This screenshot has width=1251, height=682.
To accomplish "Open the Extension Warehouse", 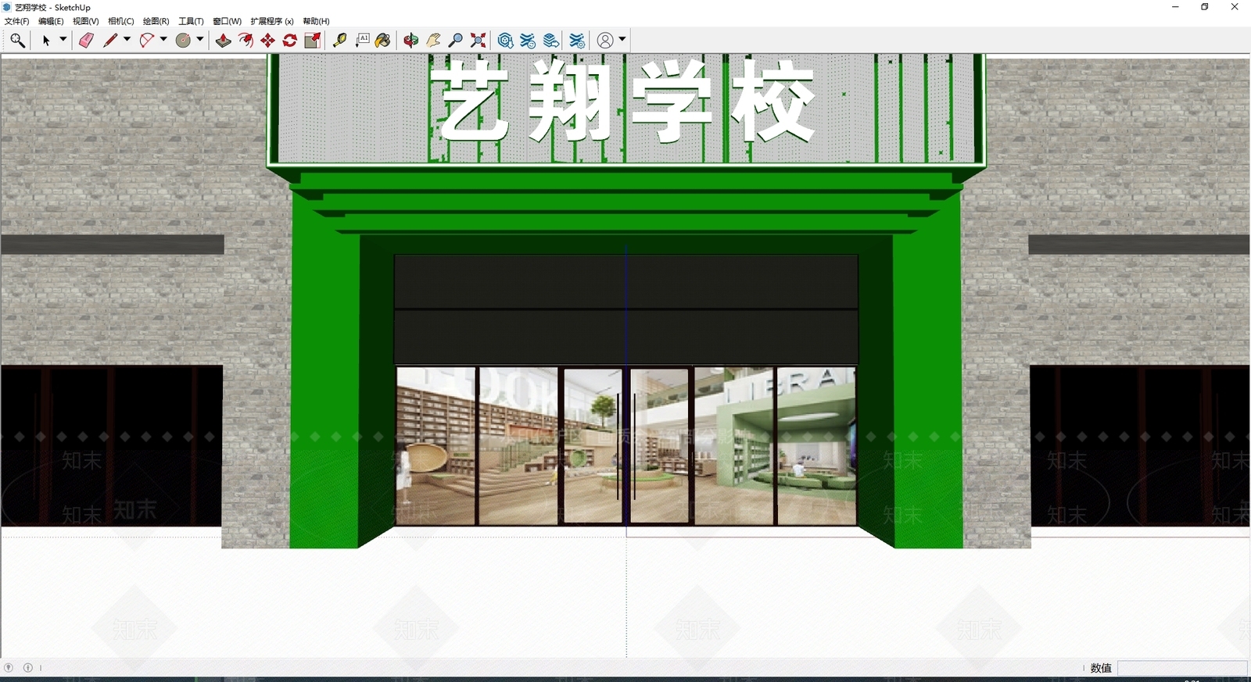I will pyautogui.click(x=529, y=41).
